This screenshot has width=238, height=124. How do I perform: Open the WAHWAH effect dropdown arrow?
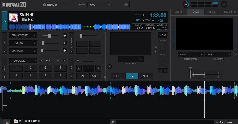tap(35, 51)
